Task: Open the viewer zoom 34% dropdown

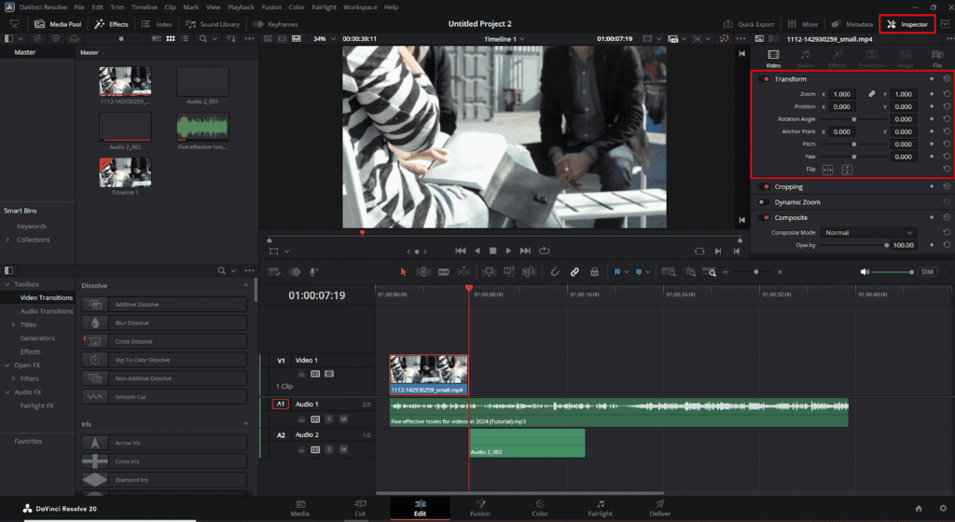Action: (324, 38)
